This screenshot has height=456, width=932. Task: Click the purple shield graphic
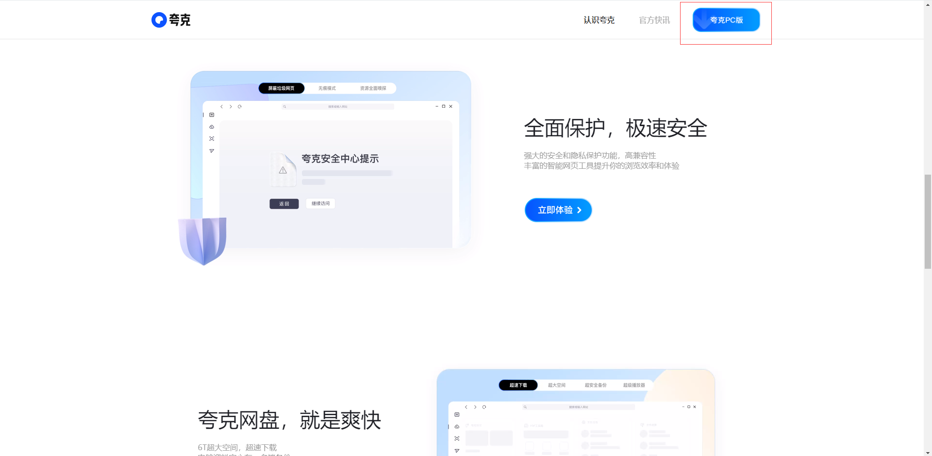[202, 241]
